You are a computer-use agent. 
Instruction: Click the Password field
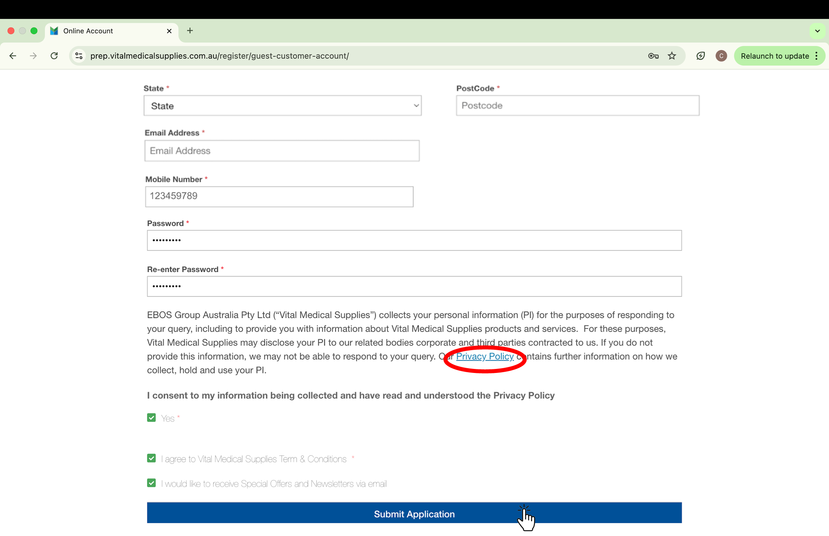[x=414, y=240]
